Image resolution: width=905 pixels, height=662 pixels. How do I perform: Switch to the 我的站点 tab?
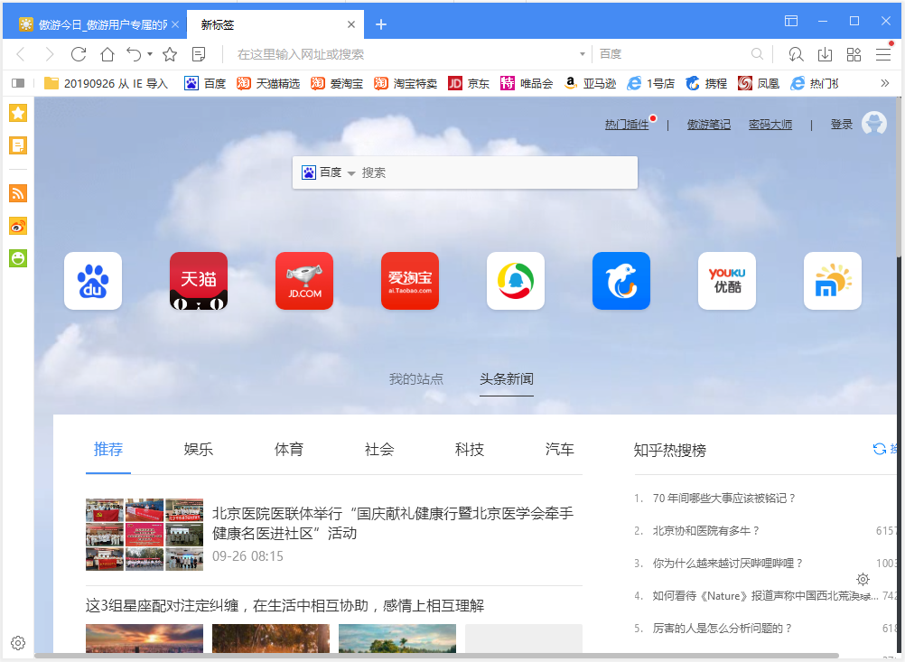pyautogui.click(x=415, y=379)
